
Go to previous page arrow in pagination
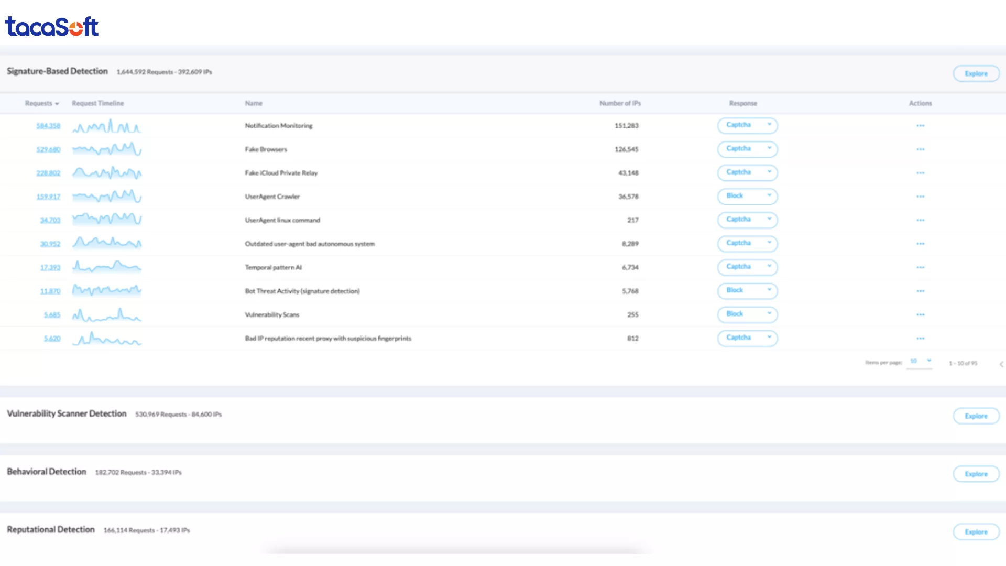click(x=1001, y=364)
